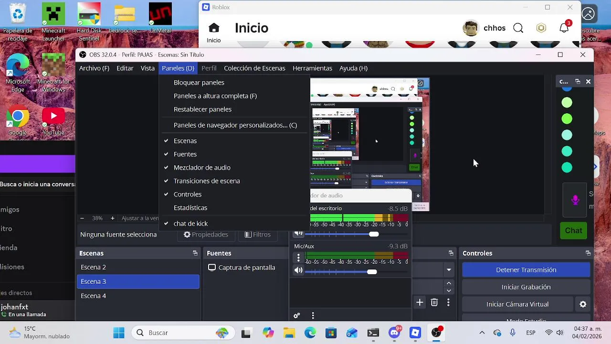The image size is (611, 344).
Task: Click green Chat button in dock
Action: point(573,231)
